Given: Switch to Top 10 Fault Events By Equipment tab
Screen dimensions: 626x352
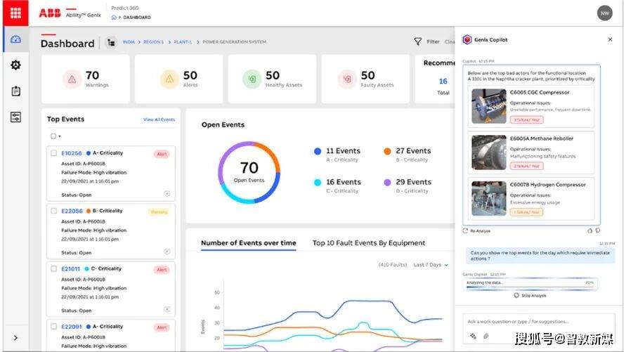Looking at the screenshot, I should click(x=368, y=243).
